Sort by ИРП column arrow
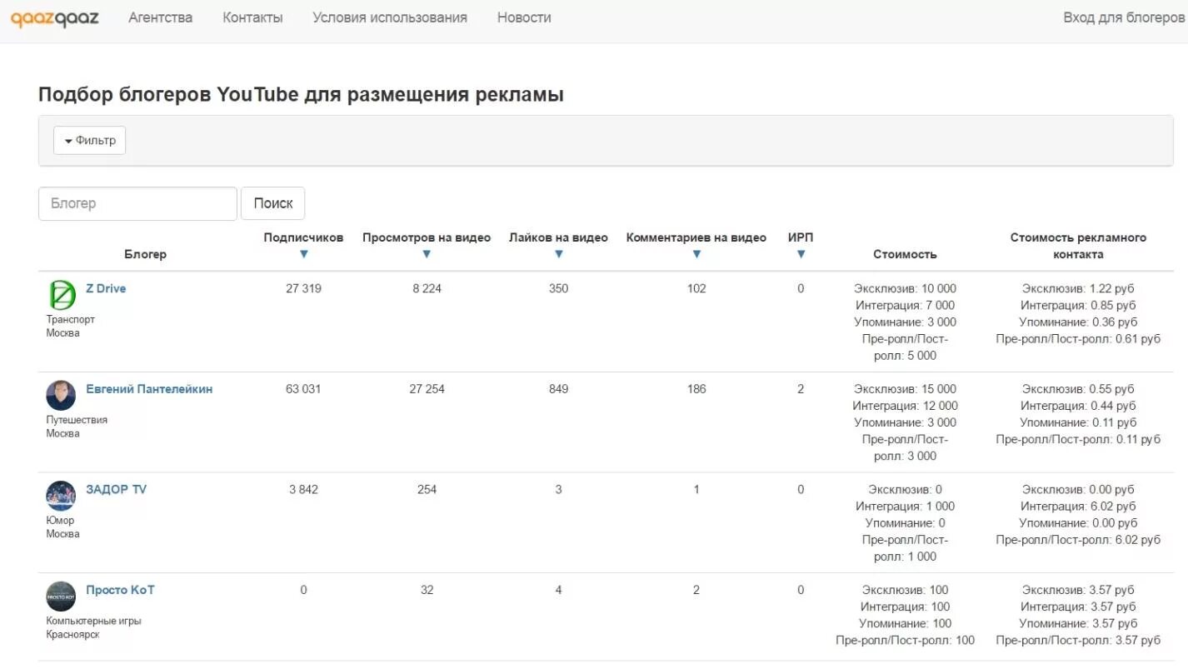Viewport: 1188px width, 669px height. 801,254
